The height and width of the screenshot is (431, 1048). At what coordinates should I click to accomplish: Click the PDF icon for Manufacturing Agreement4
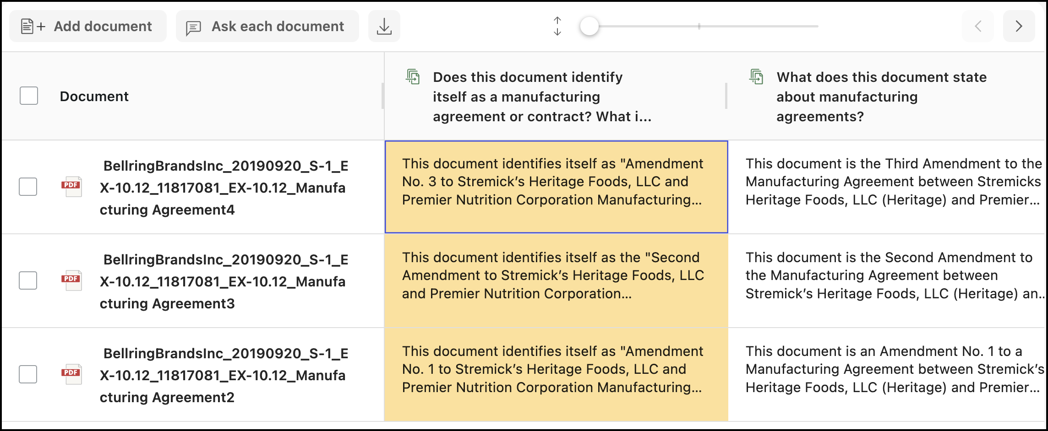[x=71, y=187]
